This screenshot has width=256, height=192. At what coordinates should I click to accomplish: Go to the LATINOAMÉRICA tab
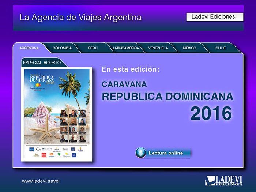[126, 48]
